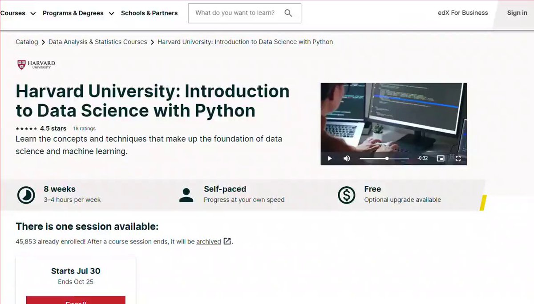Go to Catalog breadcrumb link
Viewport: 534px width, 304px height.
click(x=27, y=42)
